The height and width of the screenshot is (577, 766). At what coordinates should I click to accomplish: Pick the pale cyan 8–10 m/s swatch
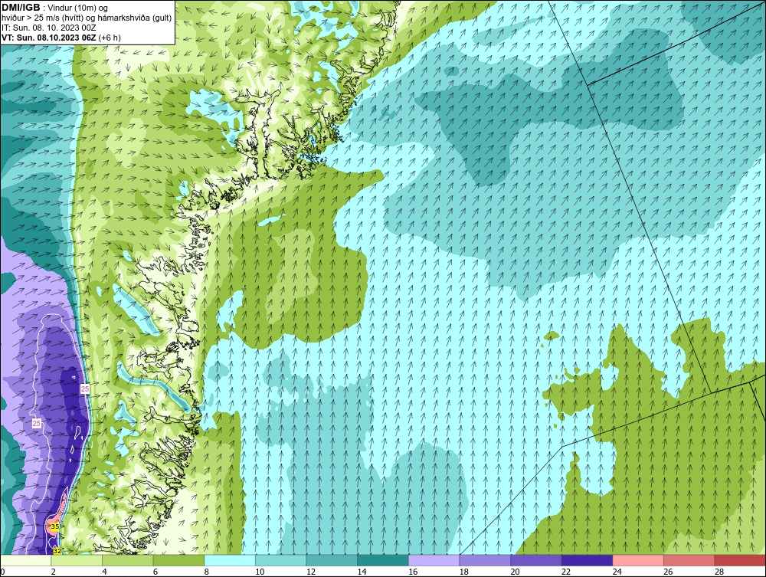click(x=230, y=560)
